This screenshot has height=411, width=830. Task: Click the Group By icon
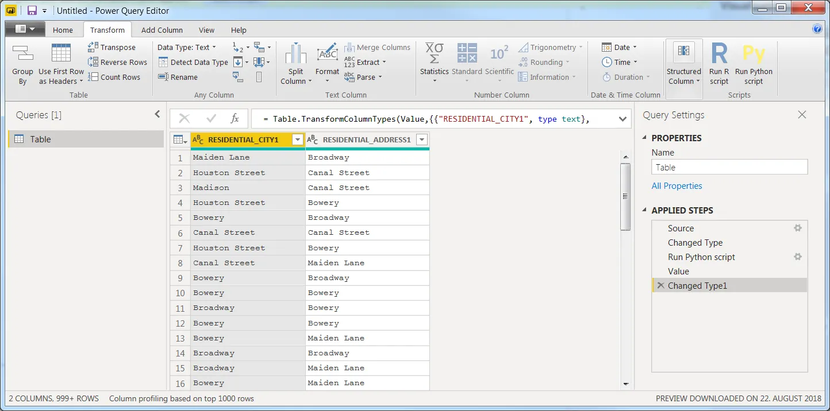point(22,54)
